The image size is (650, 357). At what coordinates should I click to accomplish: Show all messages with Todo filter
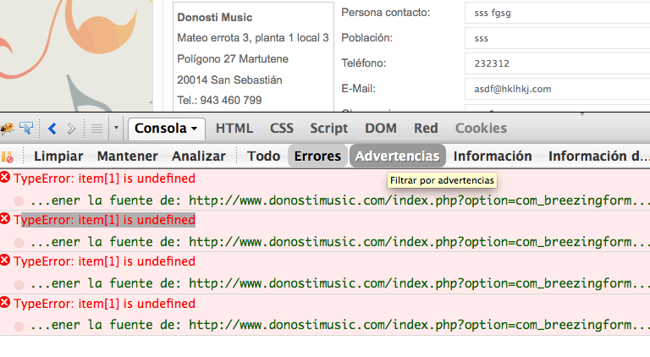coord(264,157)
